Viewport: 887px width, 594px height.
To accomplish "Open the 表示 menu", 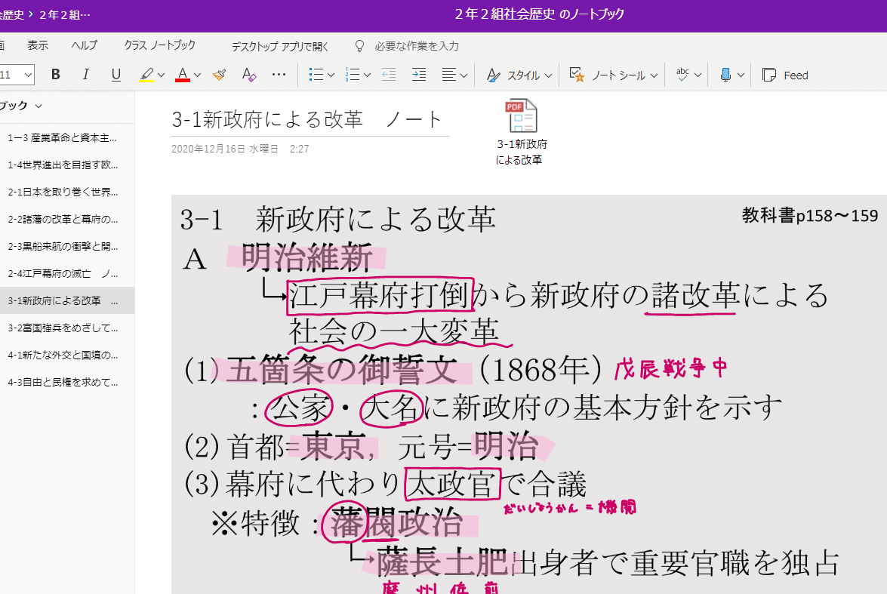I will 38,45.
